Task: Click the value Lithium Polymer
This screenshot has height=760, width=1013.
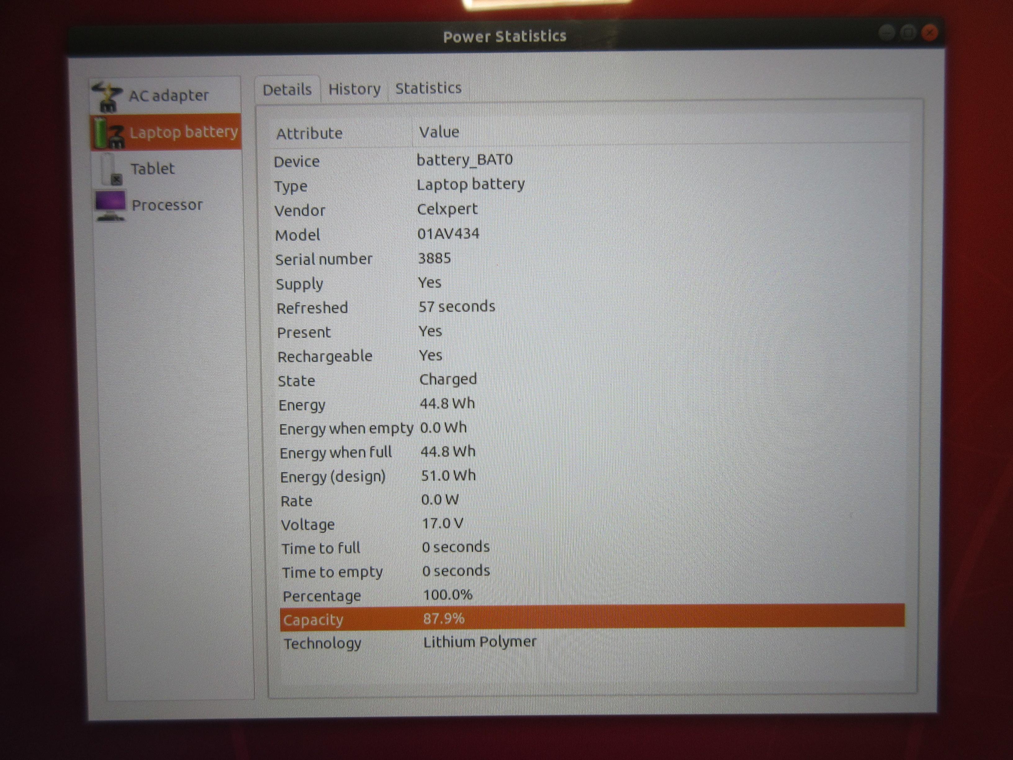Action: tap(480, 642)
